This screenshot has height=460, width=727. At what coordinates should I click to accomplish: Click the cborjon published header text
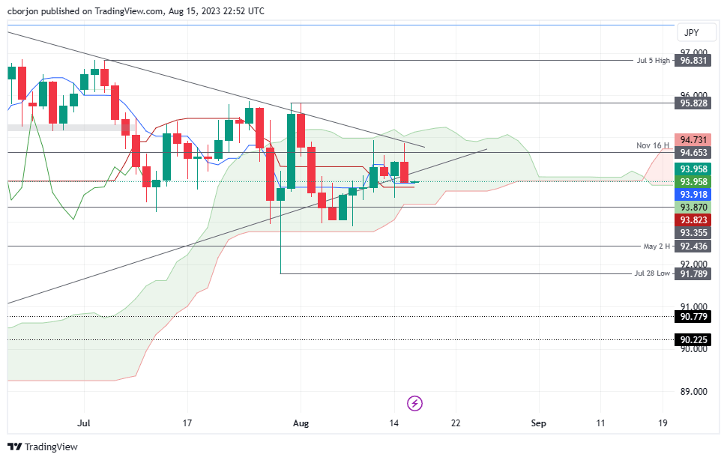(135, 11)
